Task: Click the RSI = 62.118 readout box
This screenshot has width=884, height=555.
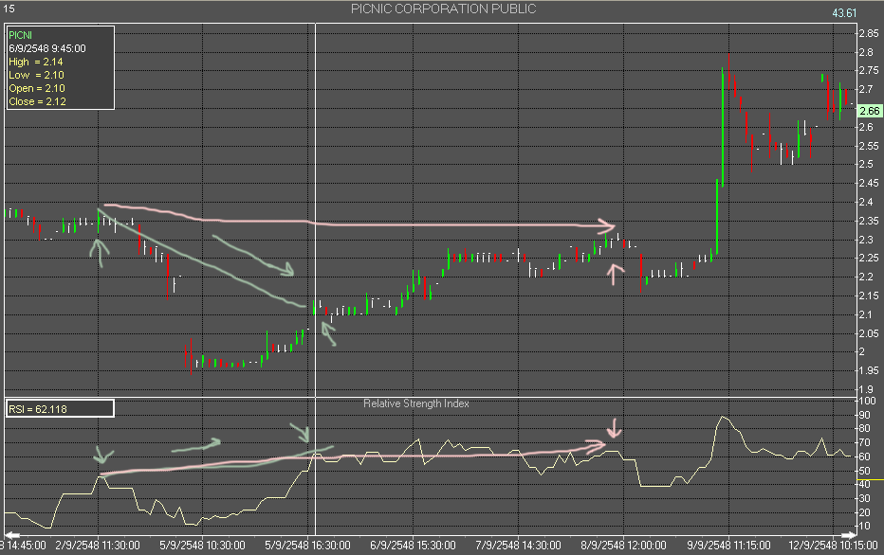Action: (x=60, y=408)
